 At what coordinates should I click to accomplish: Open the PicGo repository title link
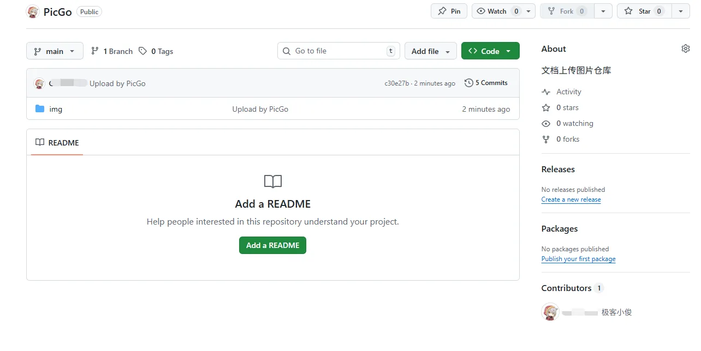(58, 12)
